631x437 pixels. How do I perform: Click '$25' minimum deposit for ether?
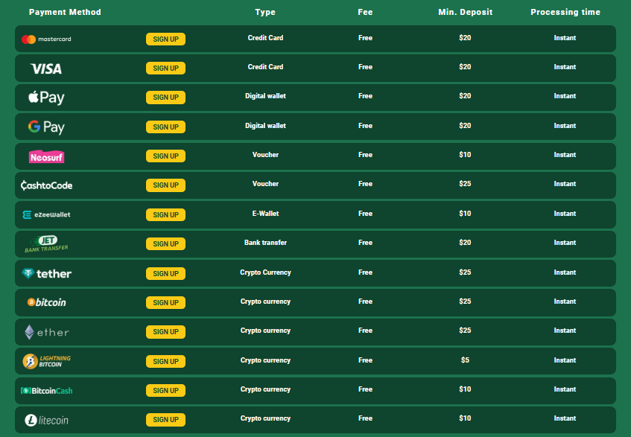tap(465, 331)
